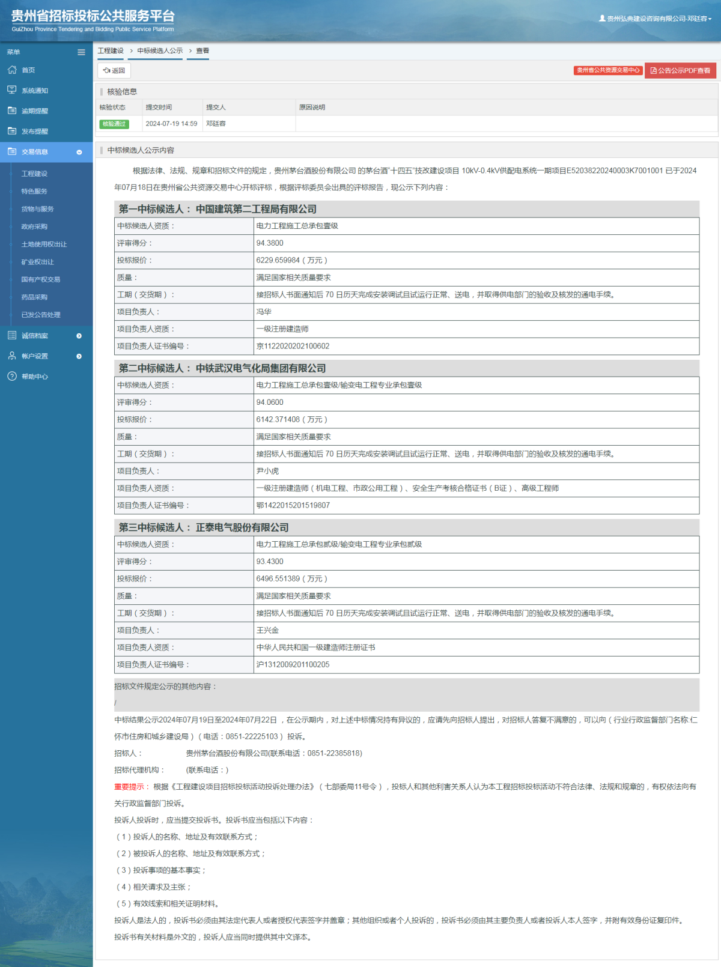Screen dimensions: 721x967
Task: Expand the 诚信档案 submenu arrow
Action: click(x=79, y=336)
